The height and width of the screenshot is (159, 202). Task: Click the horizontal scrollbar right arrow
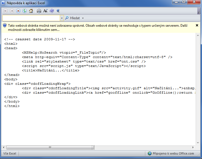pos(193,147)
